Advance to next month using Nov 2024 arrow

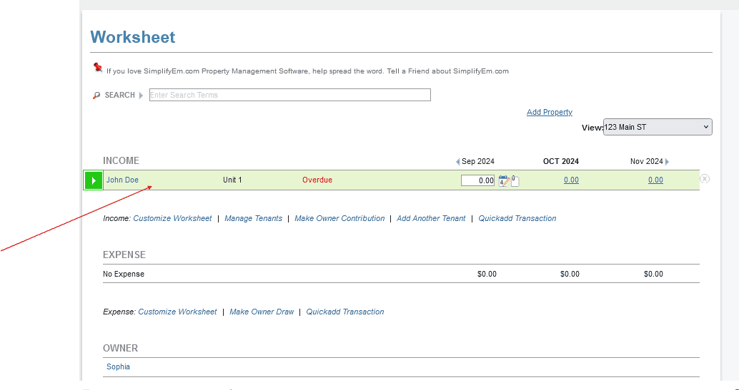tap(668, 162)
